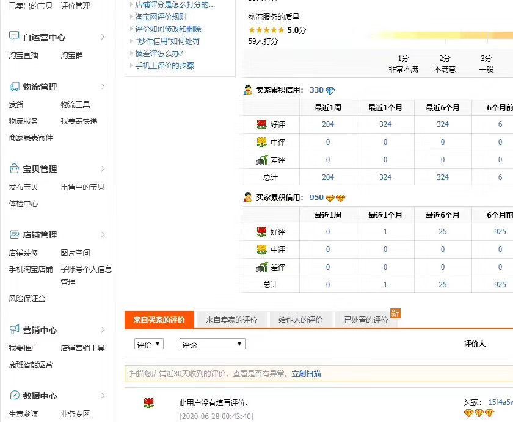The height and width of the screenshot is (422, 513).
Task: Open the 评价 filter dropdown
Action: coord(149,344)
